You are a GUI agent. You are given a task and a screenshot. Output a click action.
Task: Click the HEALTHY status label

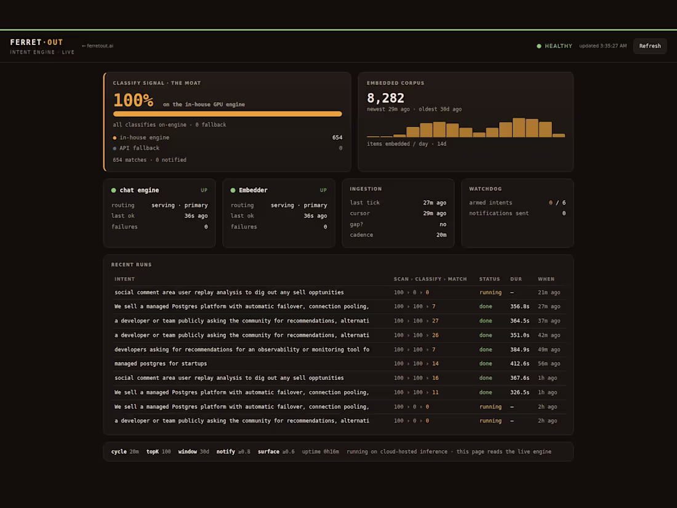coord(558,46)
